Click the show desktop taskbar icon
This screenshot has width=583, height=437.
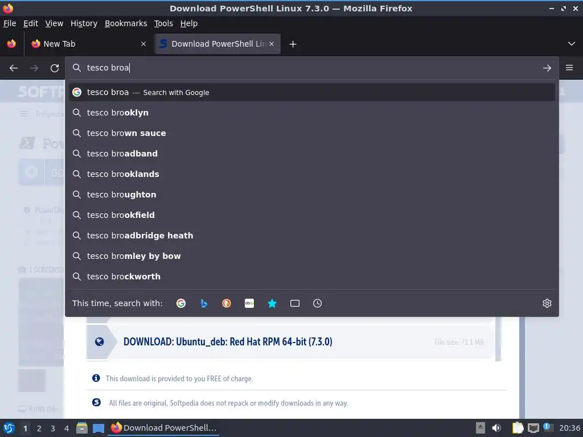(98, 428)
